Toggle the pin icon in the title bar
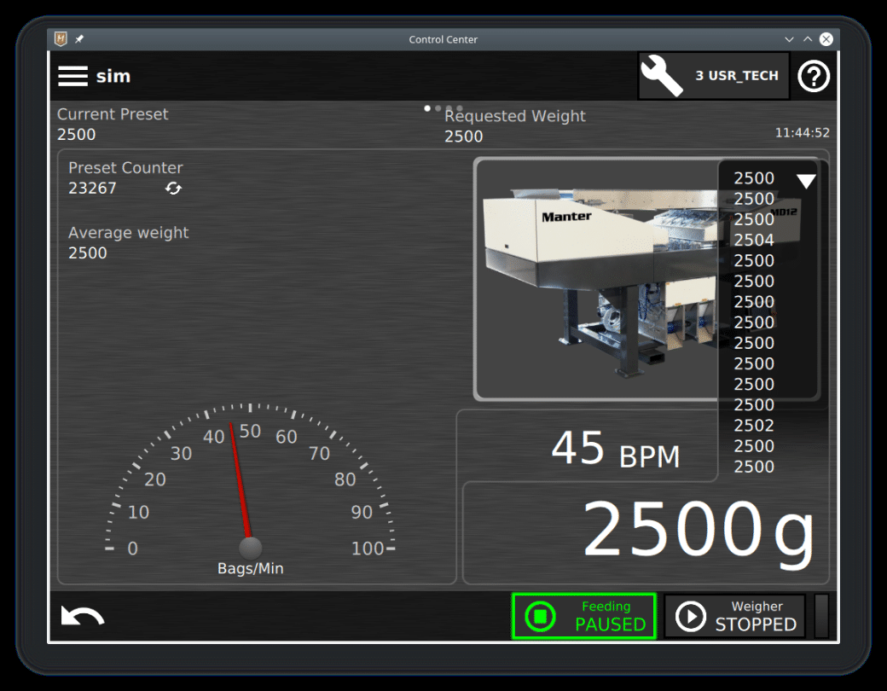The height and width of the screenshot is (691, 887). (x=79, y=39)
